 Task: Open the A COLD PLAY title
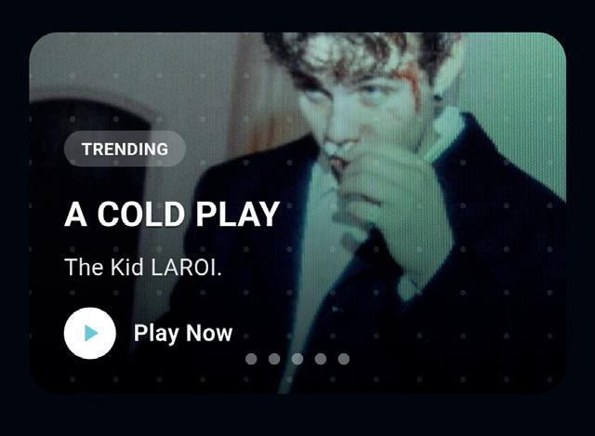pos(172,215)
